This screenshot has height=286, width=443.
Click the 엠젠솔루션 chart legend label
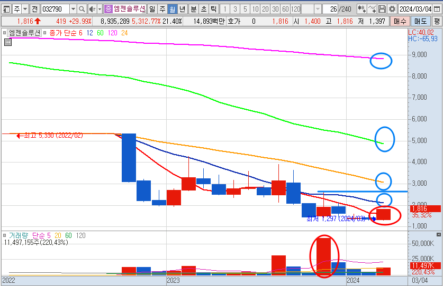click(24, 33)
